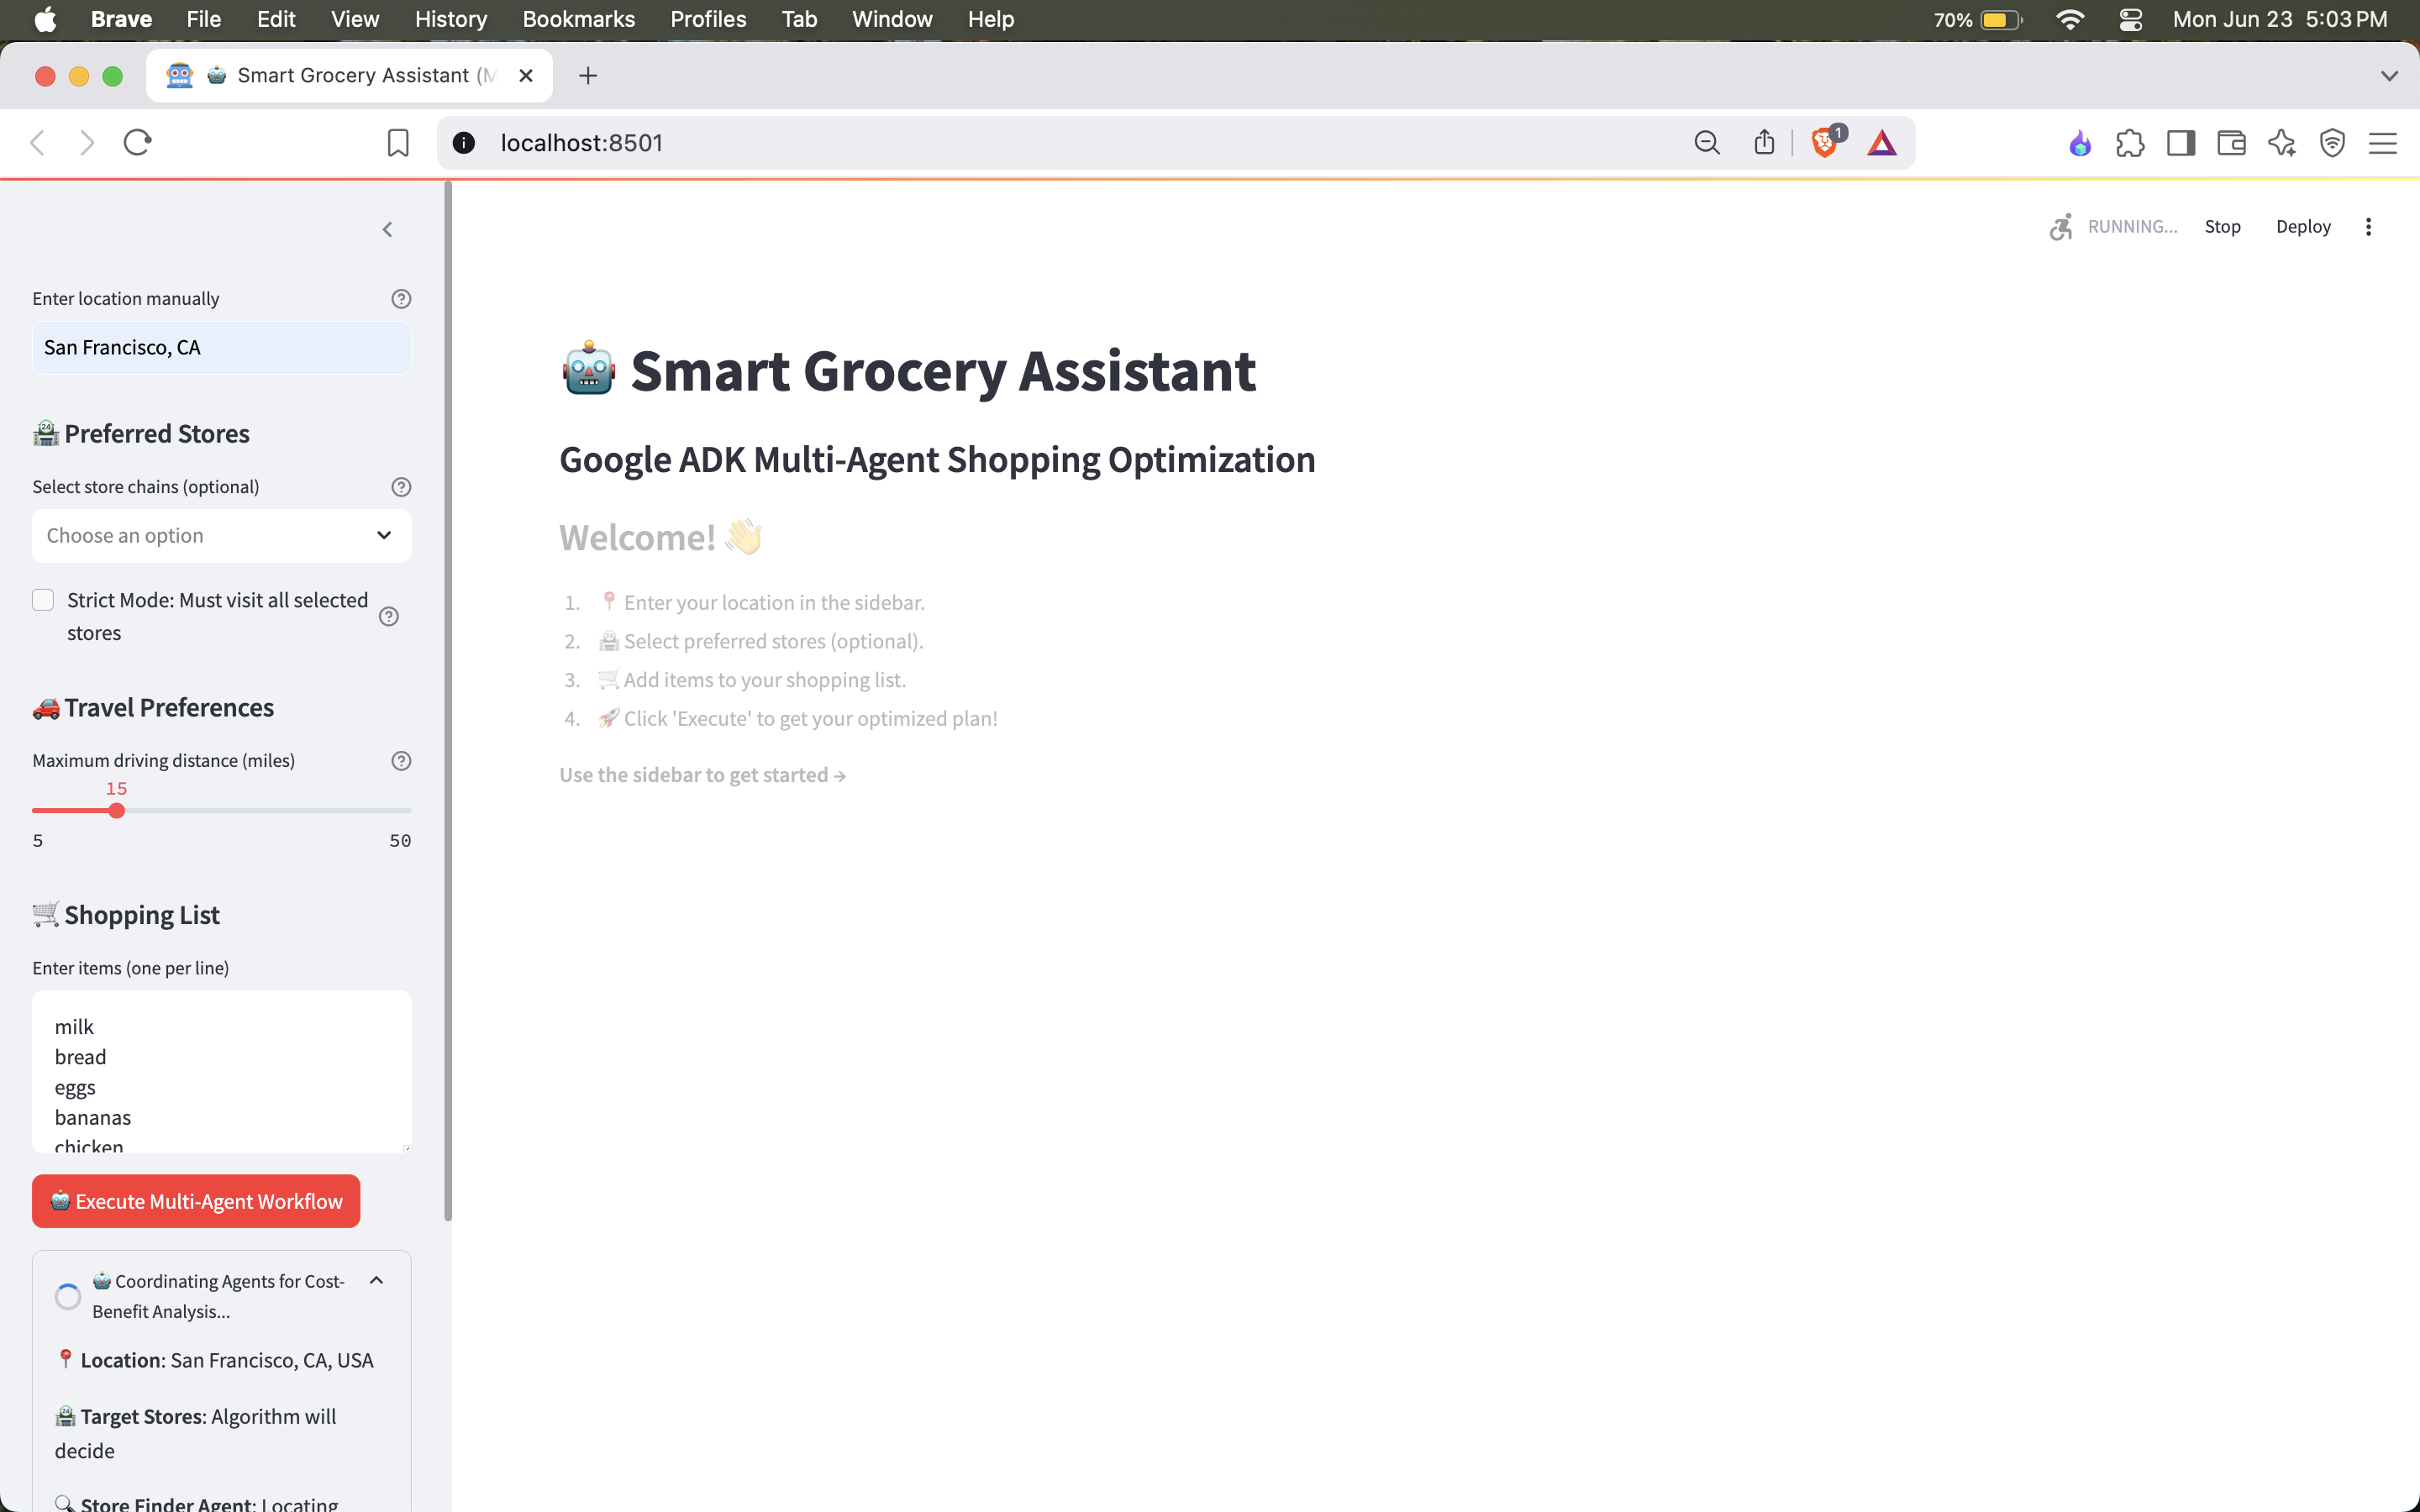The image size is (2420, 1512).
Task: Click Execute Multi-Agent Workflow button
Action: pyautogui.click(x=196, y=1201)
